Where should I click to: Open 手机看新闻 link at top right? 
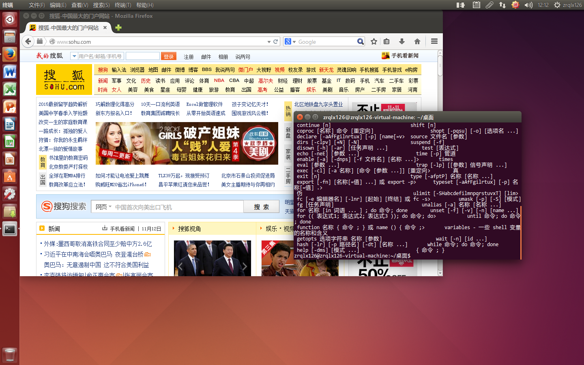400,56
